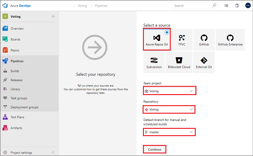Viewport: 253px width, 156px height.
Task: Select the Azure Repos Git radio button
Action: tap(167, 32)
